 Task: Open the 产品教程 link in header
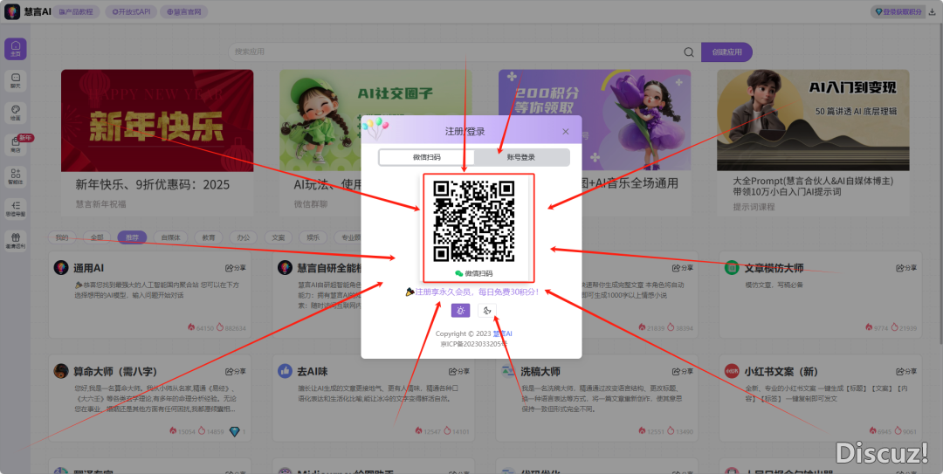coord(76,11)
